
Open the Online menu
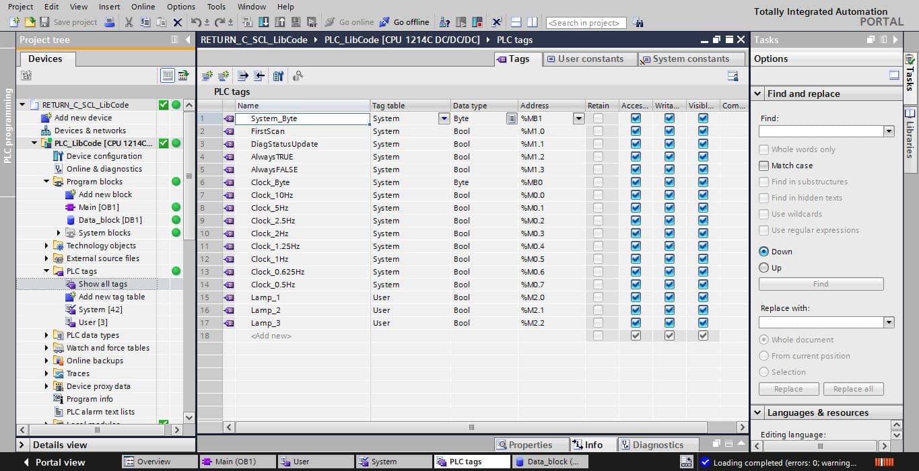click(143, 7)
